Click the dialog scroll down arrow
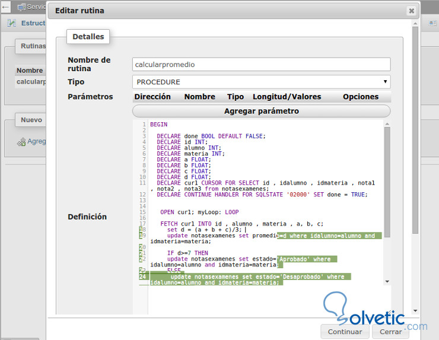This screenshot has width=439, height=340. [x=415, y=310]
